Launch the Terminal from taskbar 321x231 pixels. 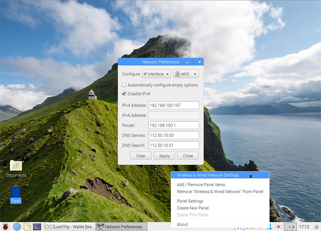(37, 227)
